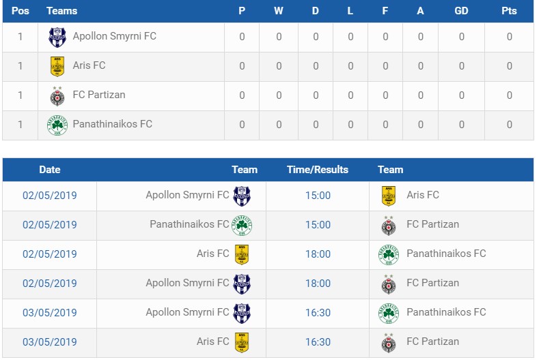Click FC Partizan crest in standings table
Screen dimensions: 554x364
(x=57, y=96)
